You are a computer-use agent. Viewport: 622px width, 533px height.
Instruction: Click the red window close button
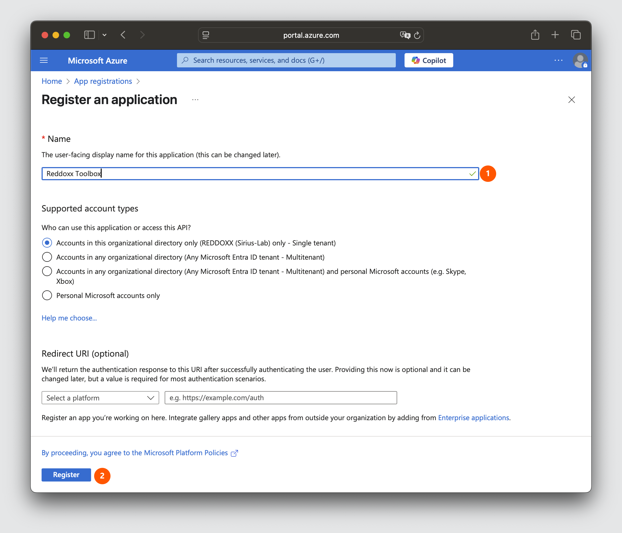(45, 35)
